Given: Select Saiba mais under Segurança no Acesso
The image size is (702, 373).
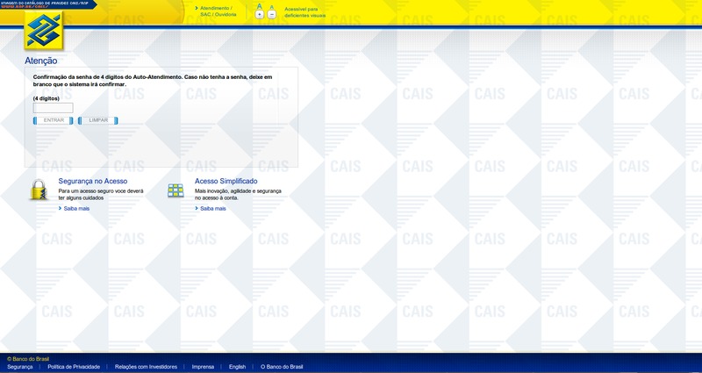Looking at the screenshot, I should click(75, 208).
